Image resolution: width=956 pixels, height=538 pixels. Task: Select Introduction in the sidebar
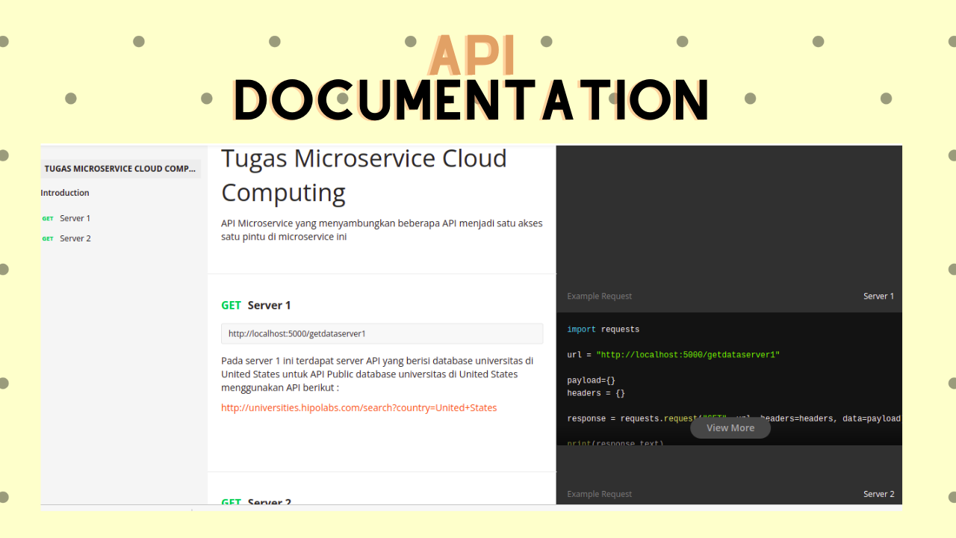click(65, 193)
